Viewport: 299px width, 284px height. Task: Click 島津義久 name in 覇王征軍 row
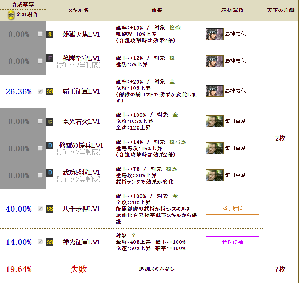(235, 91)
